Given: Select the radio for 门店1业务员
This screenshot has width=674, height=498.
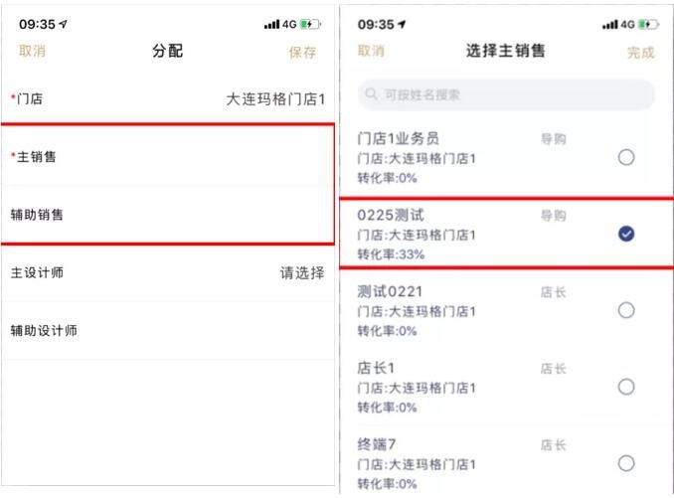Looking at the screenshot, I should (x=626, y=157).
